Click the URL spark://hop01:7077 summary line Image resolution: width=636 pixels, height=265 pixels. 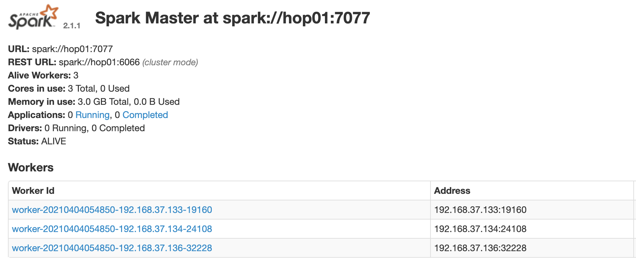(x=60, y=49)
